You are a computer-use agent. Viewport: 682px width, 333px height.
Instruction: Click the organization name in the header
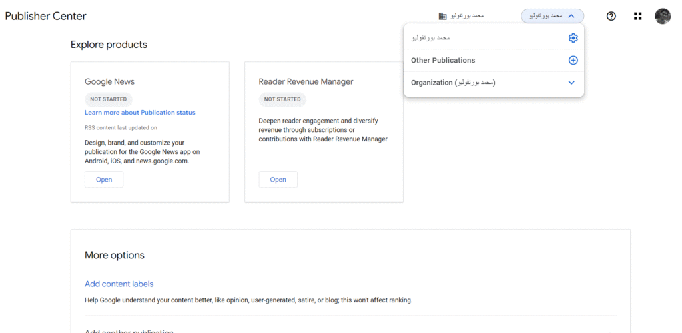(466, 15)
